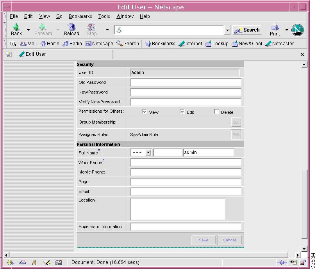Click the Netscape N logo

pyautogui.click(x=298, y=30)
